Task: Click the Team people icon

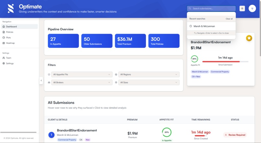Action: tap(4, 58)
